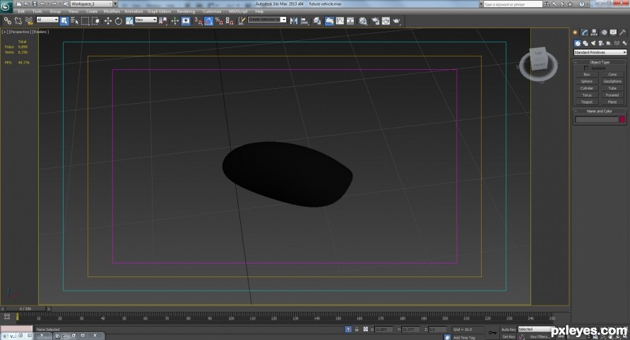Open the Create menu

click(92, 11)
